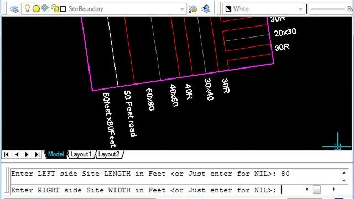Click the command line horizontal scroll thumb

317,190
